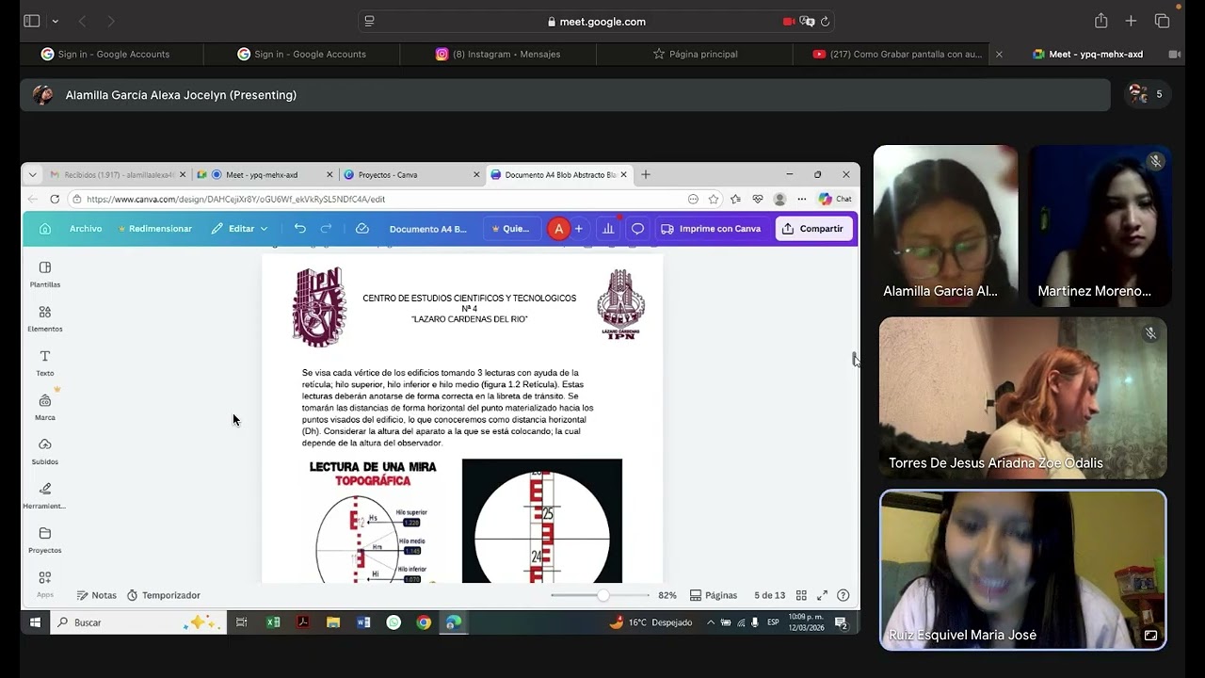Viewport: 1205px width, 678px height.
Task: Open Meet participants count icon
Action: (x=1147, y=94)
